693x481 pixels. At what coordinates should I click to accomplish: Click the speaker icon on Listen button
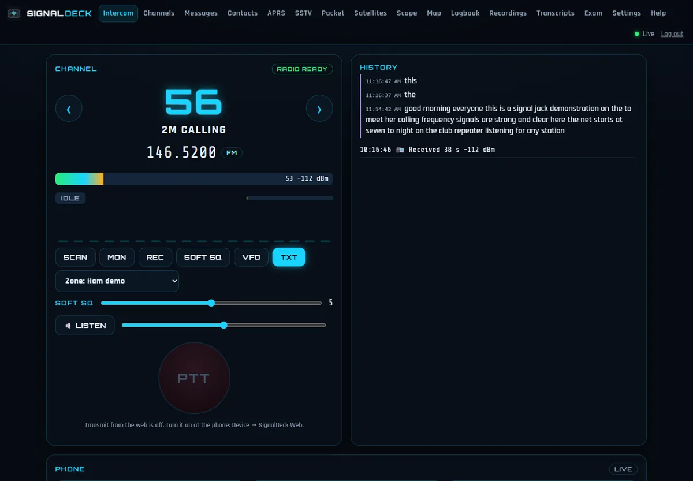pyautogui.click(x=68, y=326)
